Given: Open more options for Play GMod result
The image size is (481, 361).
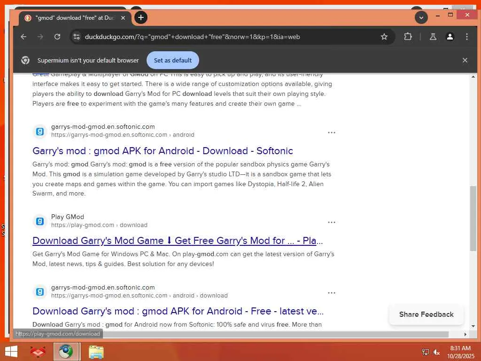Looking at the screenshot, I should click(331, 222).
